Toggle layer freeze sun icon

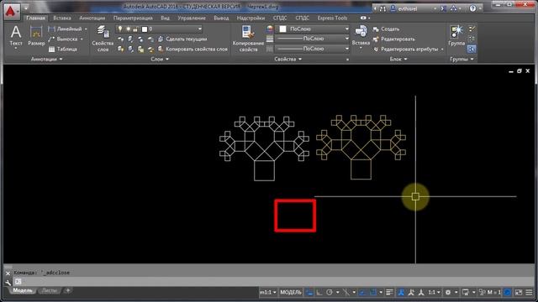click(128, 29)
